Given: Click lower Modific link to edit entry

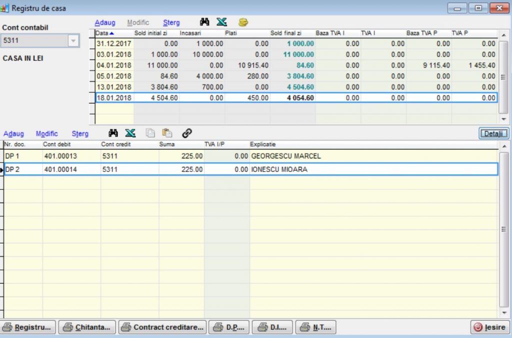Looking at the screenshot, I should (x=46, y=133).
